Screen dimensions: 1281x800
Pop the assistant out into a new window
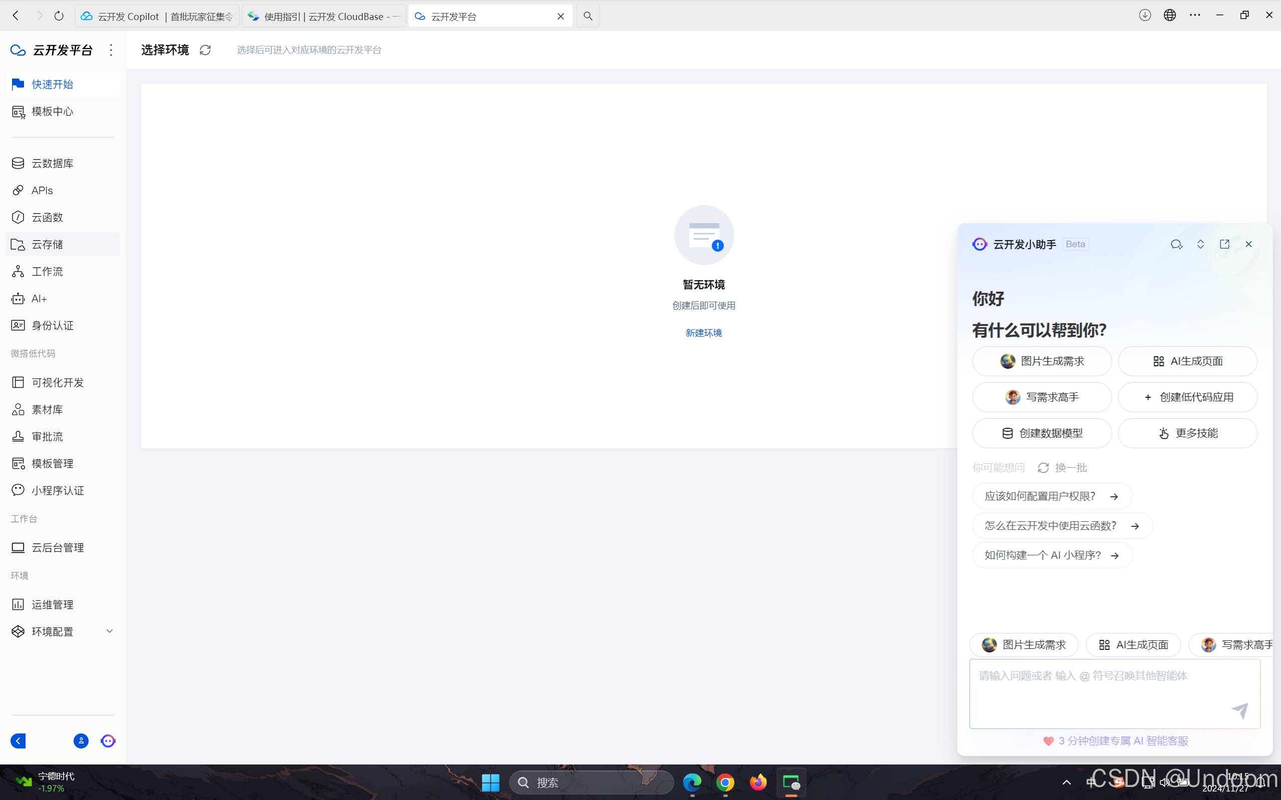coord(1224,244)
